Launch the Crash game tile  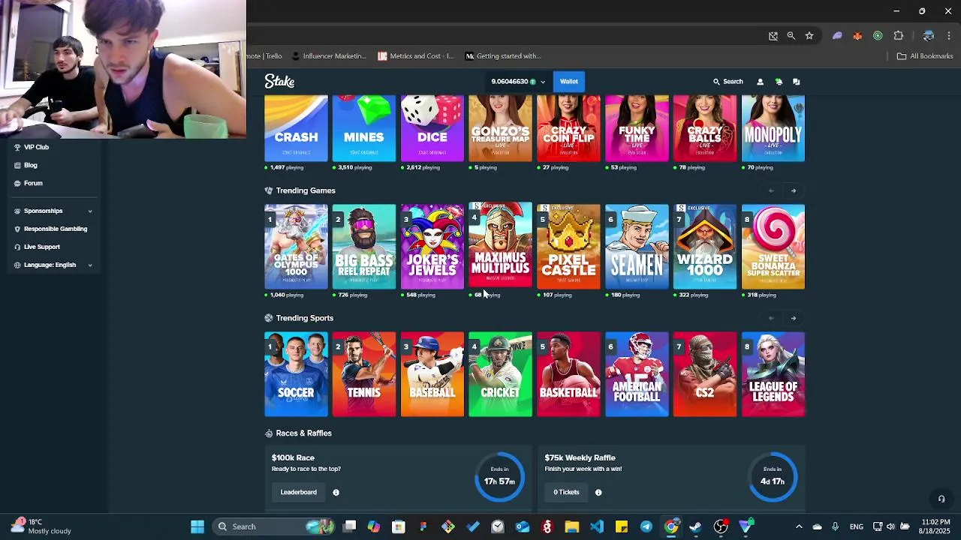296,128
